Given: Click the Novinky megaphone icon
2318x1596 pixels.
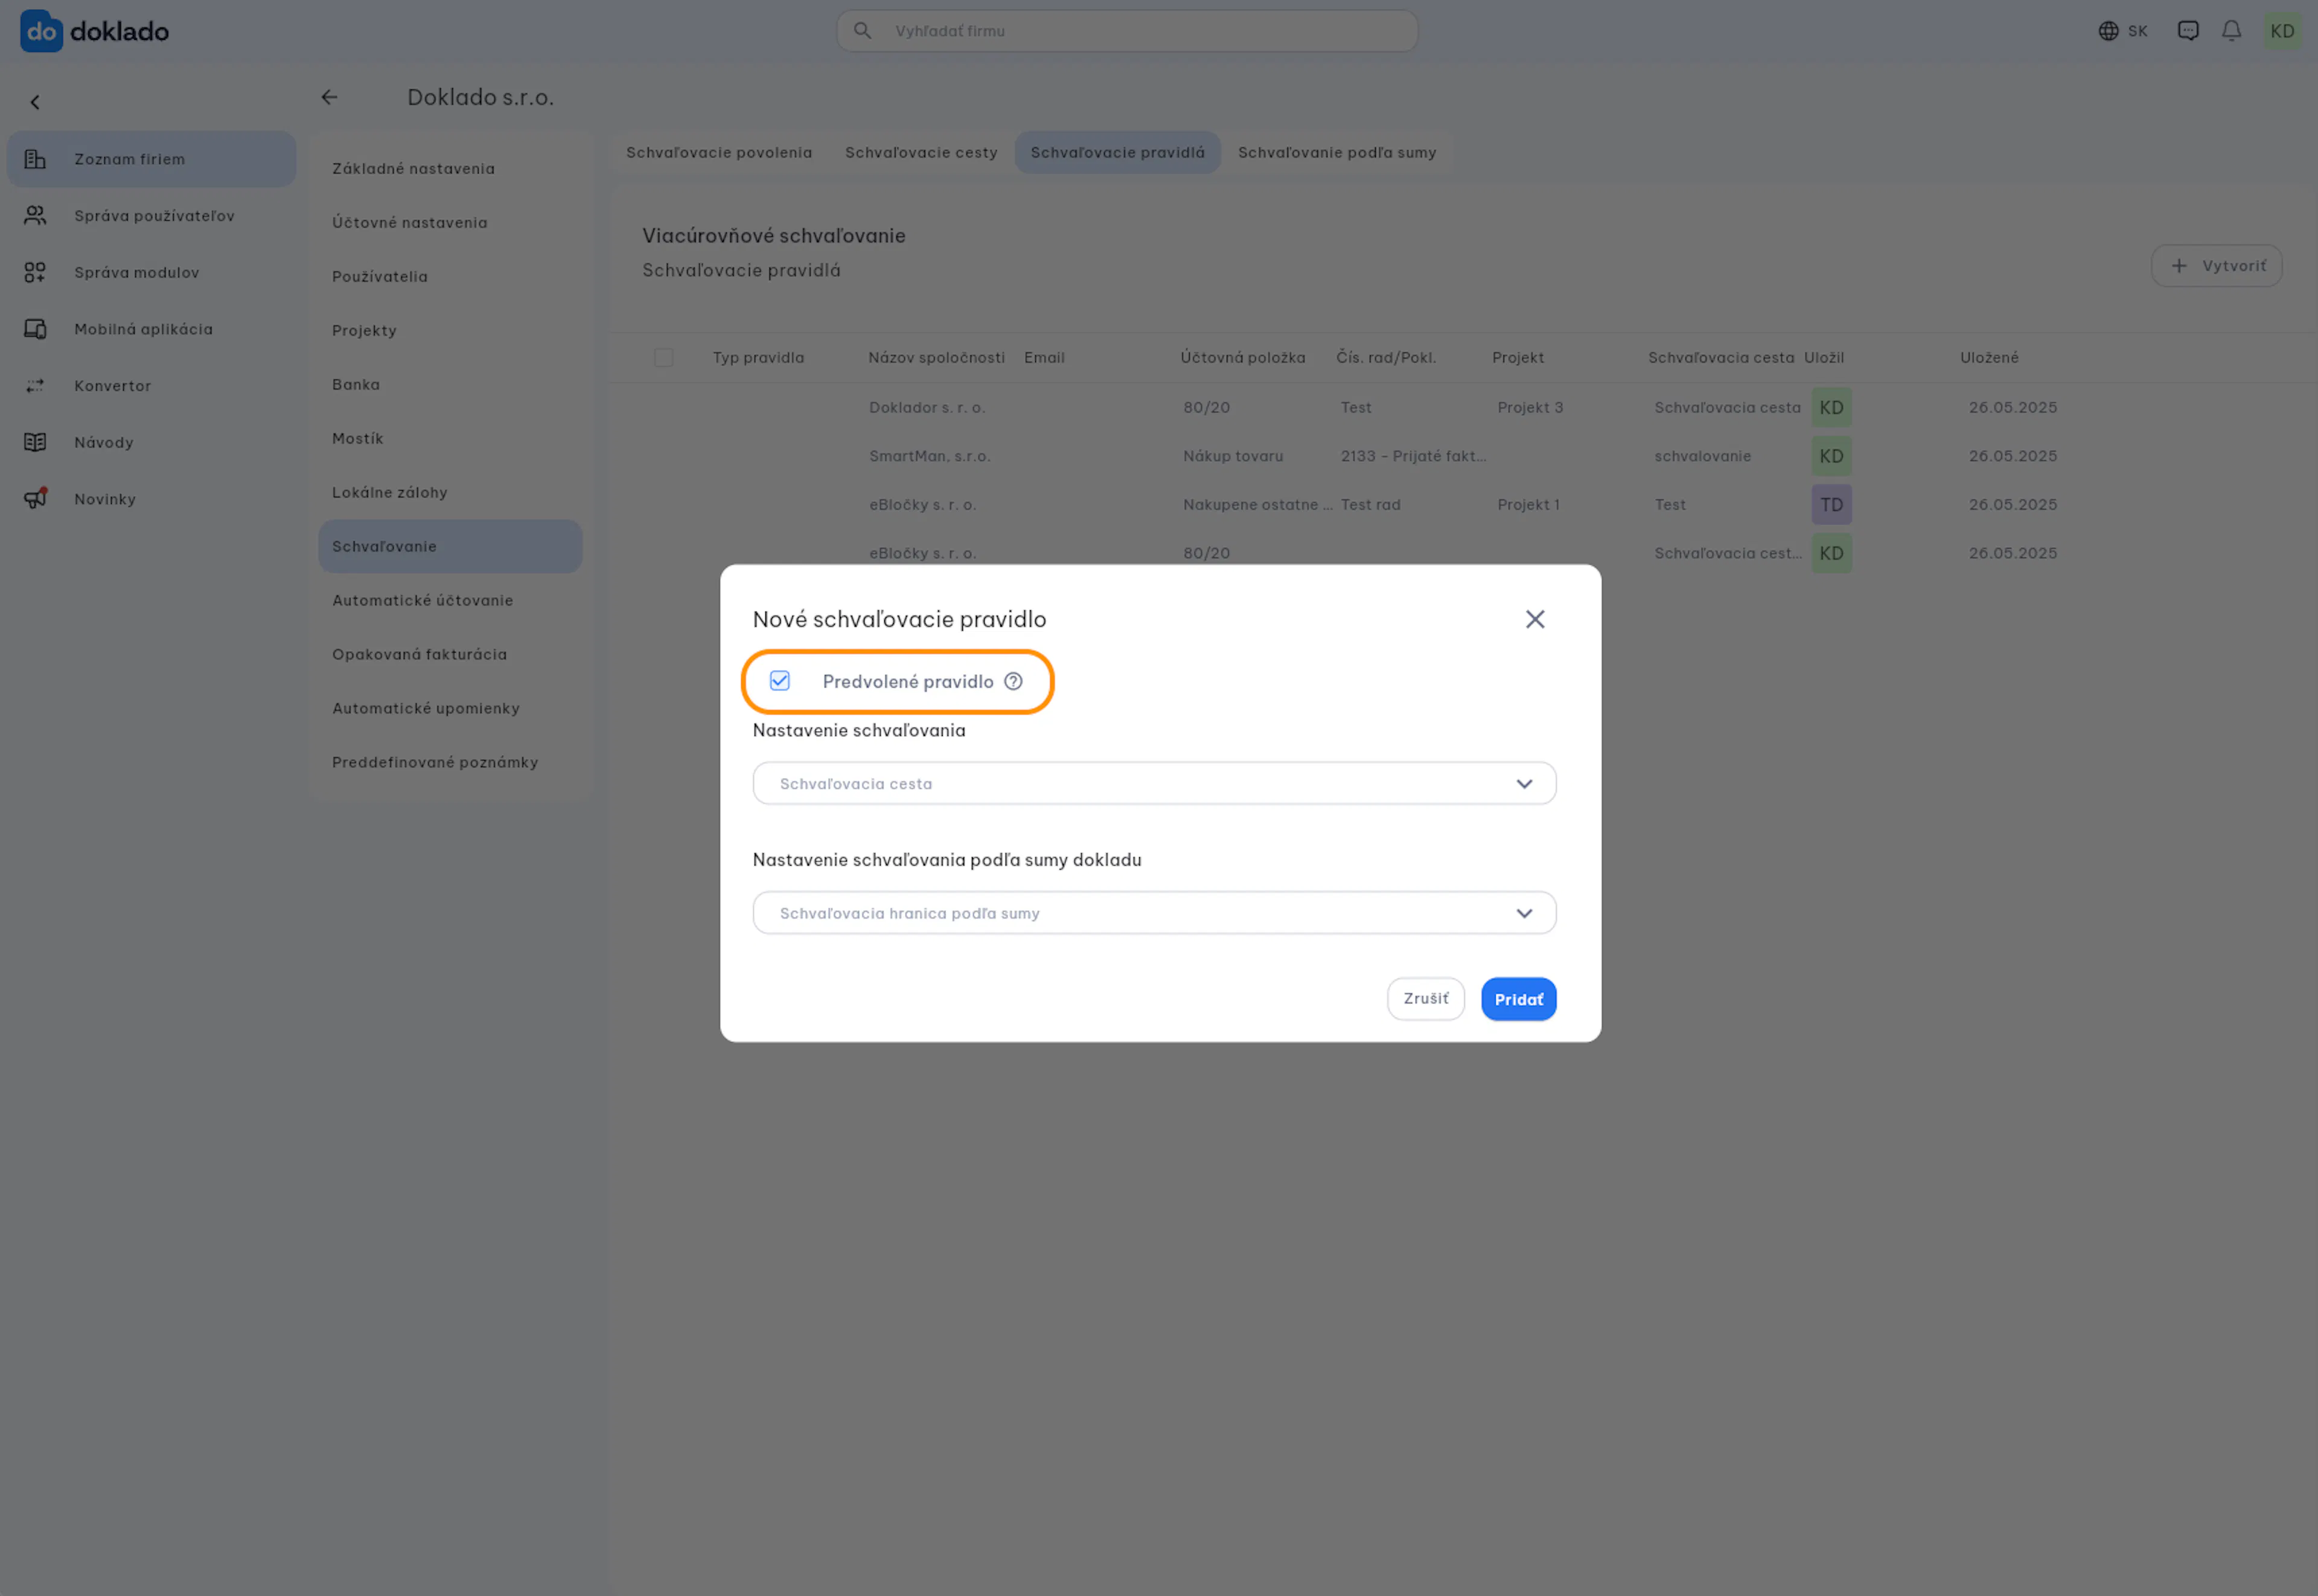Looking at the screenshot, I should pyautogui.click(x=35, y=498).
